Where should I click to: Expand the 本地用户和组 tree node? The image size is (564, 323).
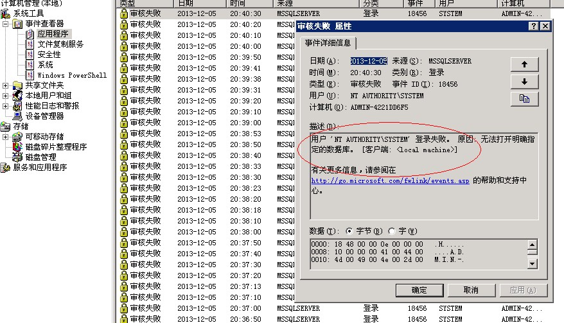pos(6,96)
